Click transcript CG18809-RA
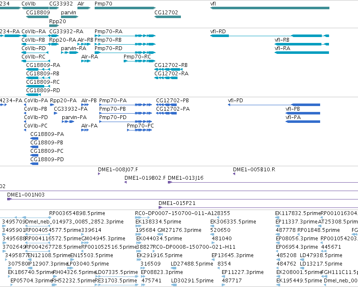This screenshot has width=358, height=287. click(38, 69)
